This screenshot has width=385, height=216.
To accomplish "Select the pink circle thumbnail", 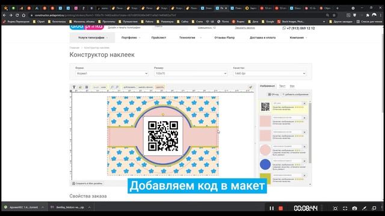I will tap(265, 150).
